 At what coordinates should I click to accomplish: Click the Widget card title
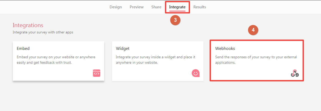click(x=123, y=49)
